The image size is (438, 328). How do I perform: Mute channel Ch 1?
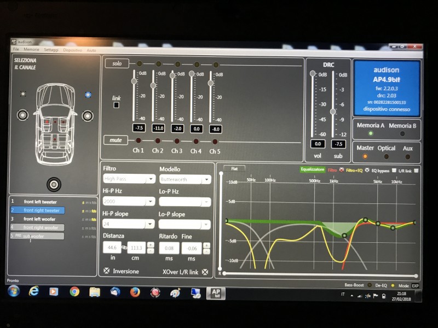point(139,140)
